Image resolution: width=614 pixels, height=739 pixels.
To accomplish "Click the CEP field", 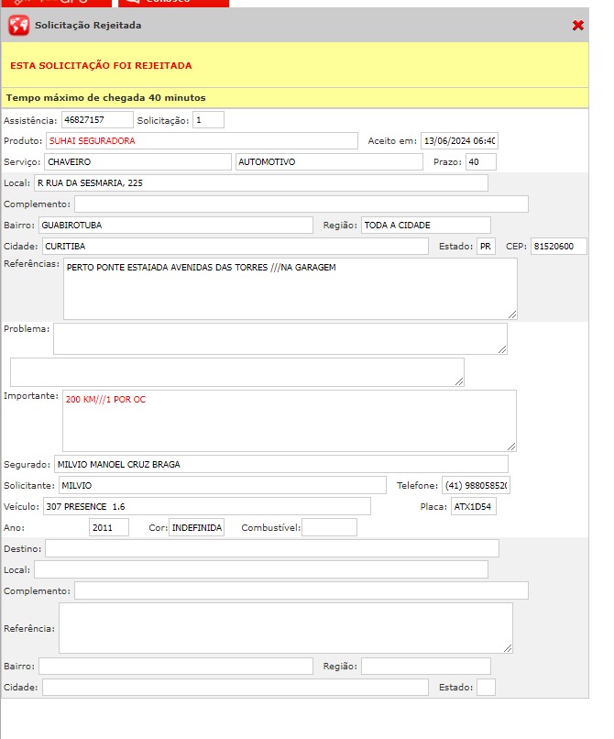I will 559,247.
